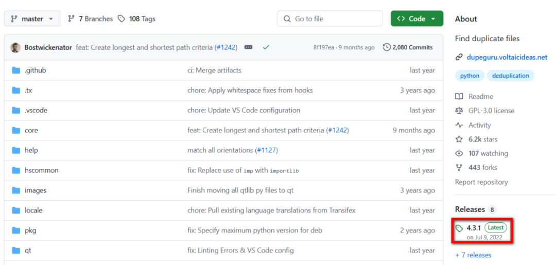This screenshot has width=556, height=265.
Task: View the 443 forks link
Action: [482, 168]
